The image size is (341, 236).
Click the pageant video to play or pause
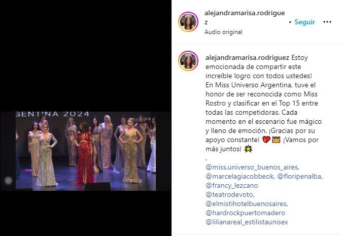coord(86,151)
